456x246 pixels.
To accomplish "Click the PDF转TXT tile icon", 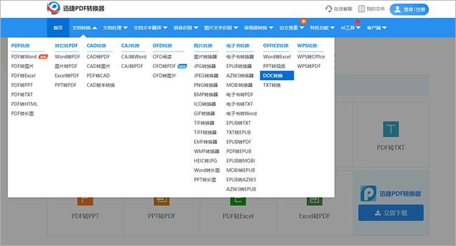I will click(391, 129).
